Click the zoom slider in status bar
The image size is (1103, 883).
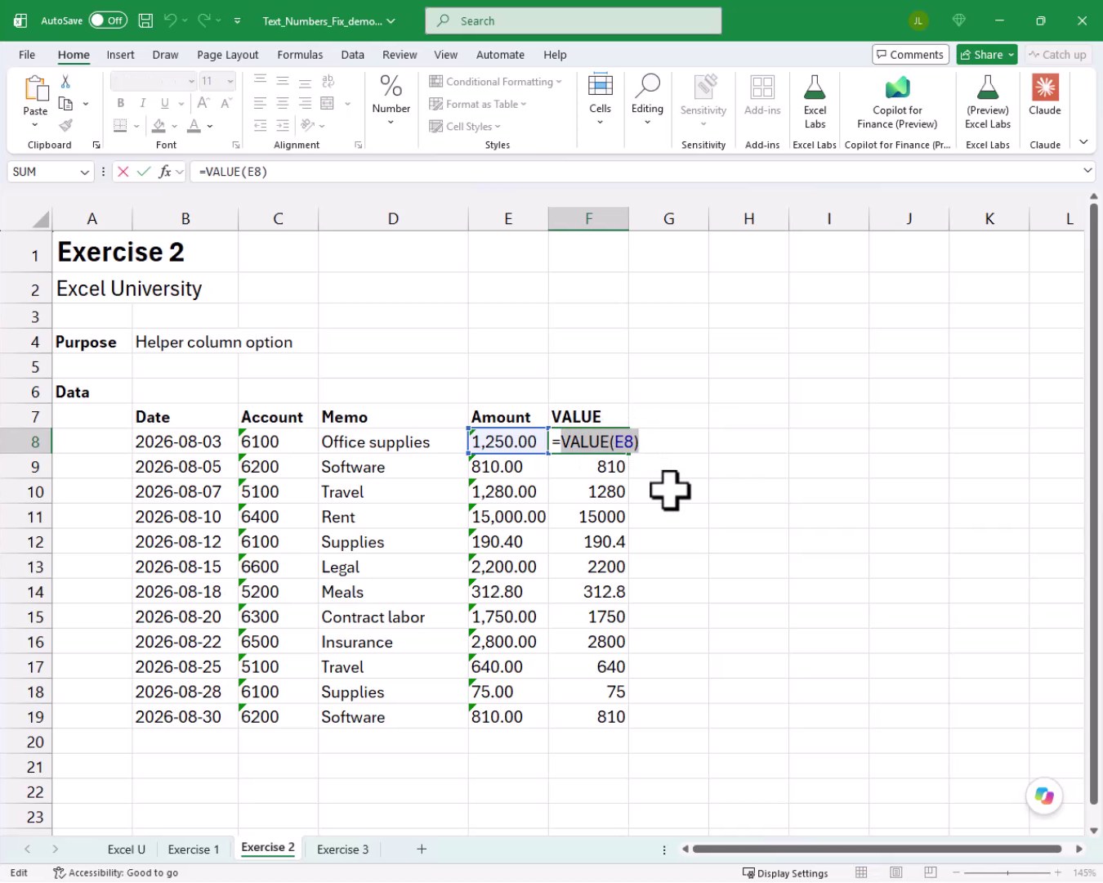[1007, 873]
